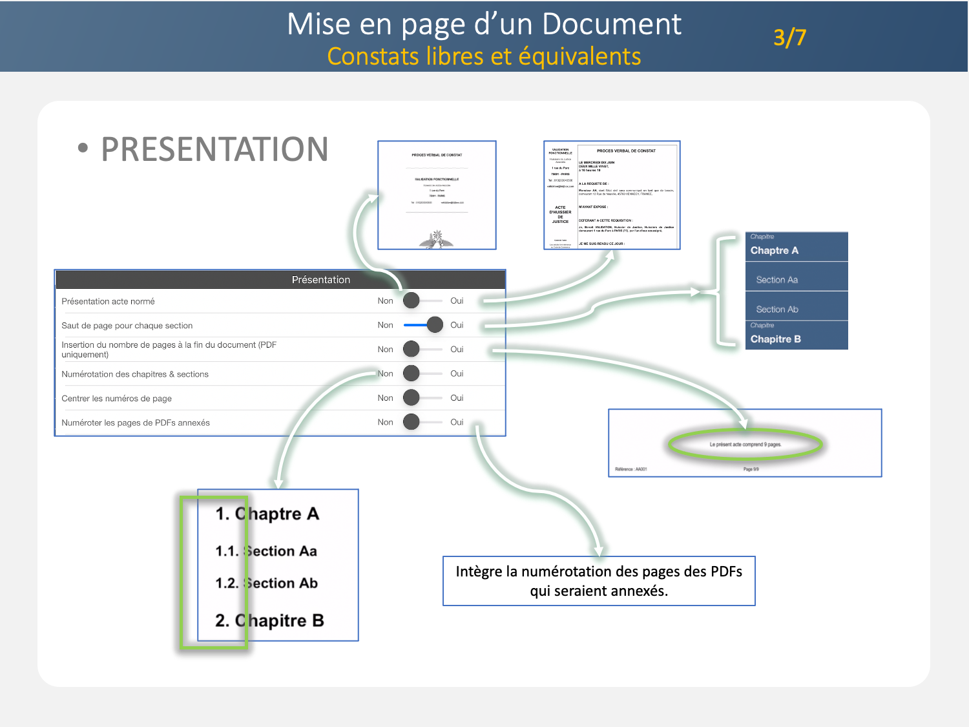Enable Insertion du nombre de pages switch
Image resolution: width=969 pixels, height=727 pixels.
tap(422, 350)
